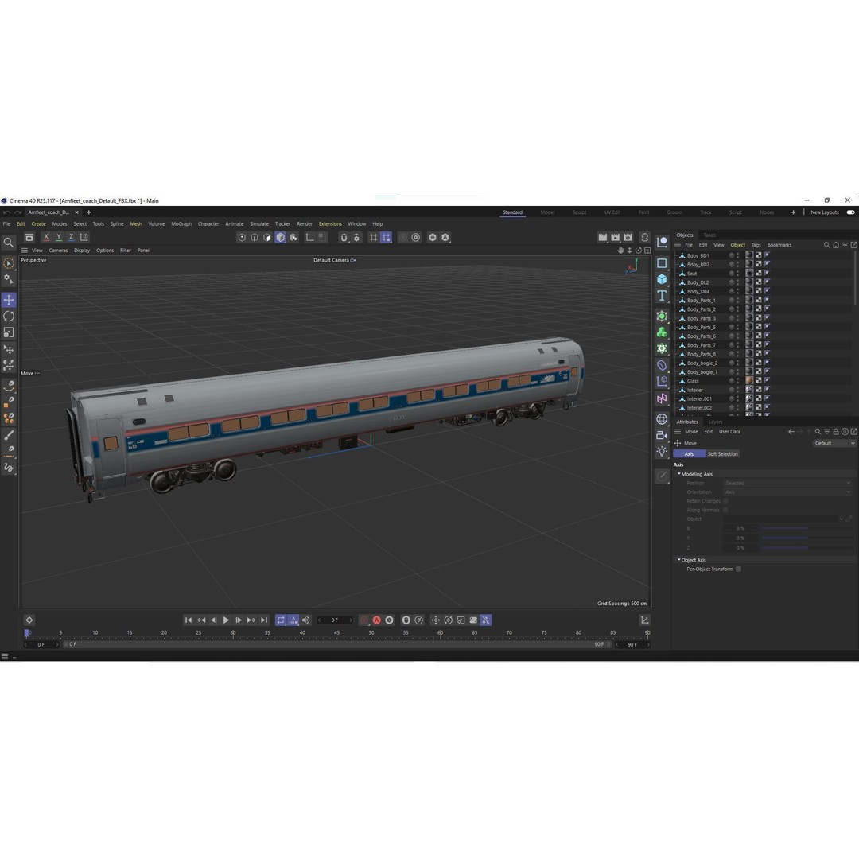The image size is (859, 859).
Task: Toggle the Retain Changes checkbox
Action: [x=725, y=501]
